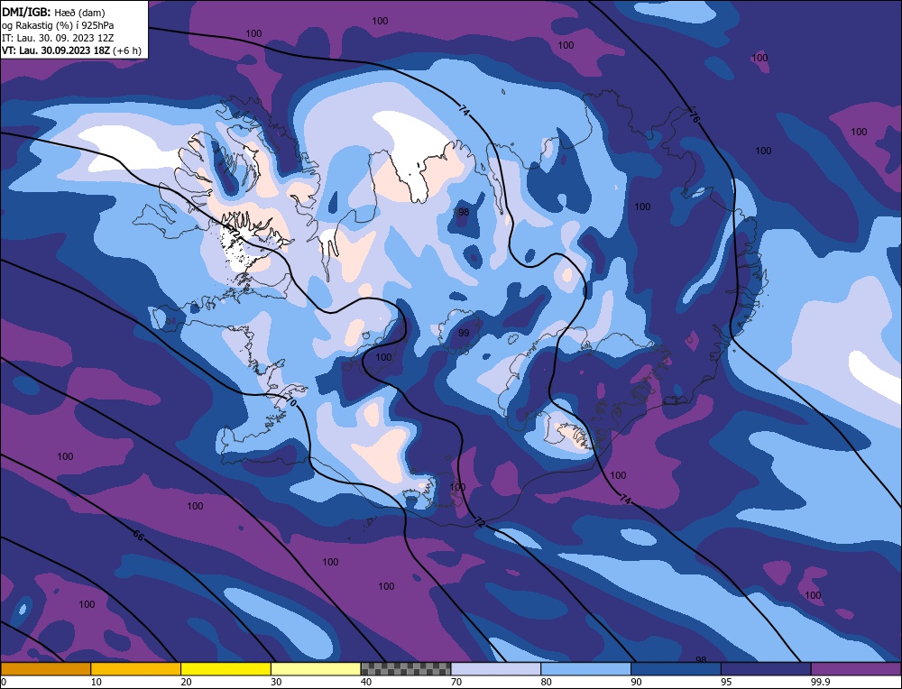This screenshot has width=902, height=689.
Task: Click the dark orange 0–10 legend swatch
Action: pyautogui.click(x=45, y=669)
